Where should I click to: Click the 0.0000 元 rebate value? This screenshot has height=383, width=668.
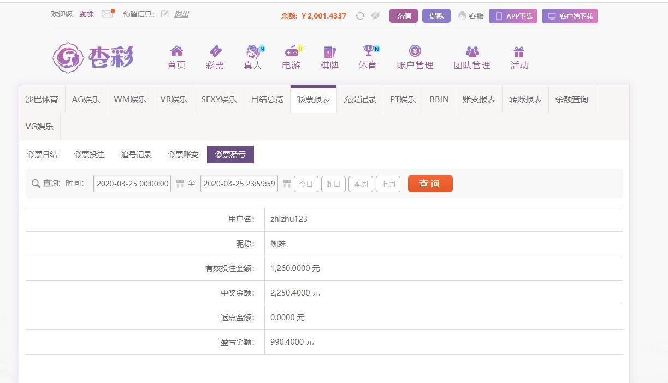point(287,317)
